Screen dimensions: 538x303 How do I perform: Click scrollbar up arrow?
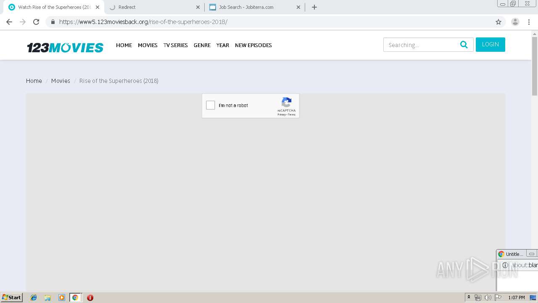pos(535,33)
